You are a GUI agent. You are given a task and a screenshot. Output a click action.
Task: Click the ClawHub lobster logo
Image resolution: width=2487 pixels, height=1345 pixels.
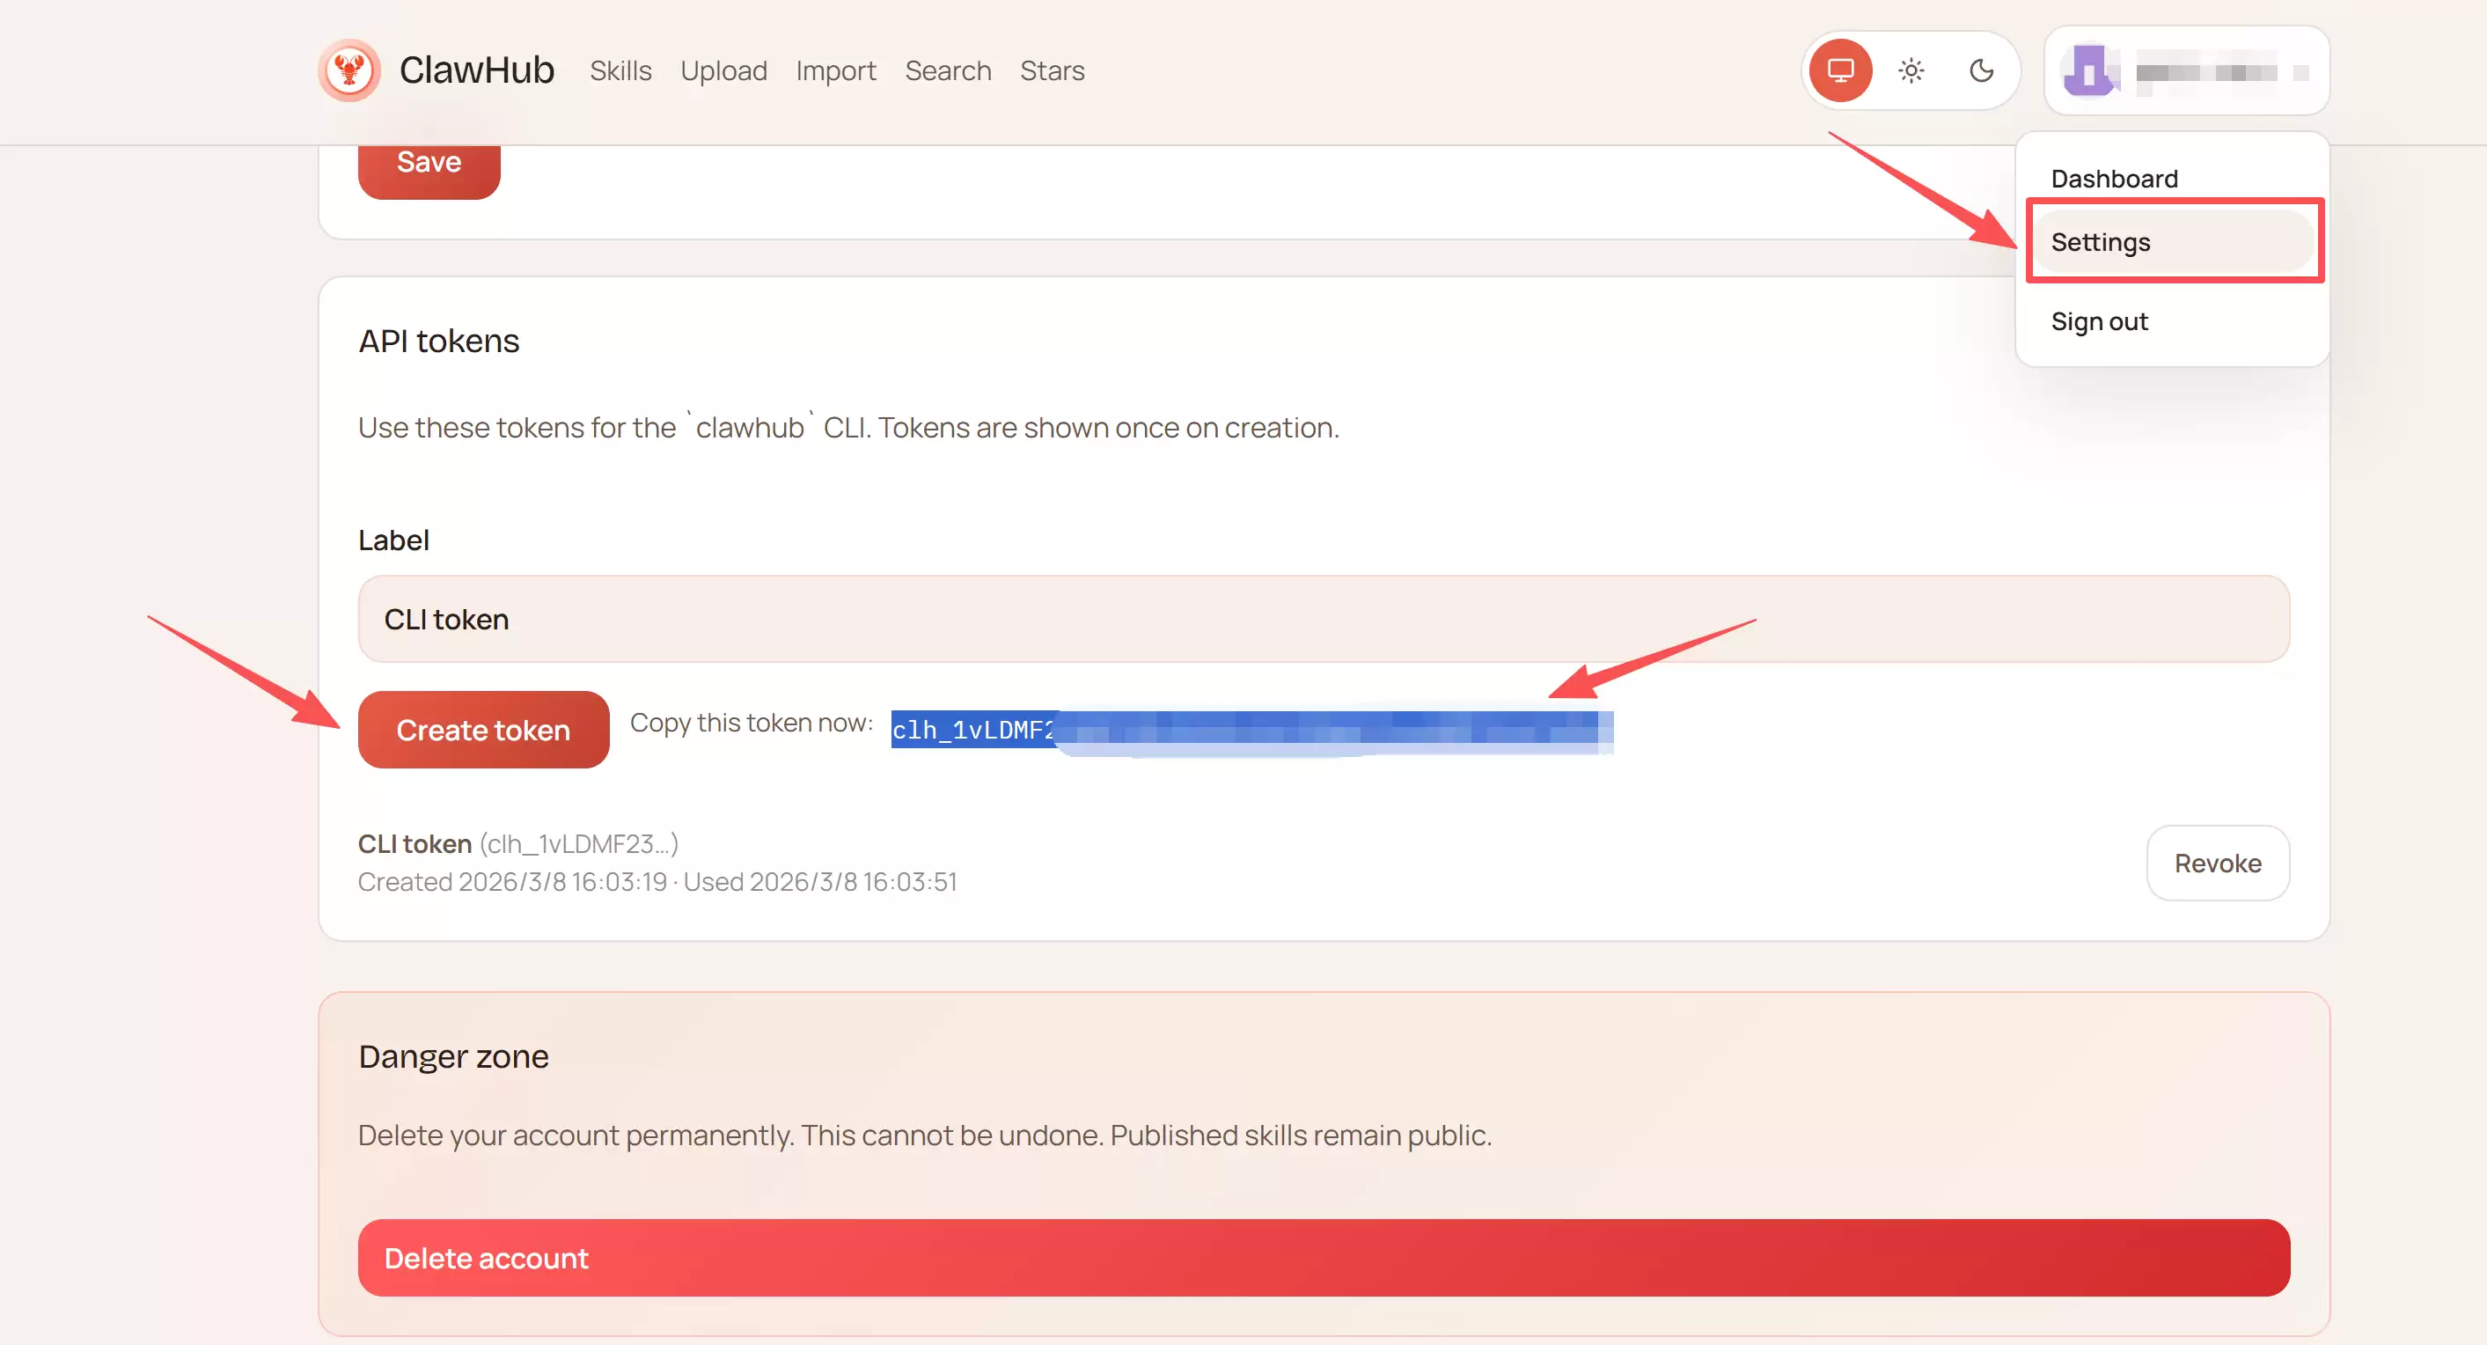[348, 70]
